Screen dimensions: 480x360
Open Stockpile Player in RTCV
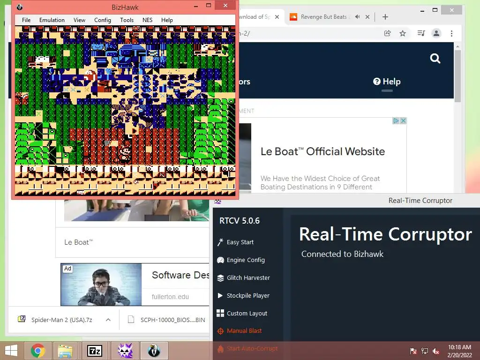point(248,295)
